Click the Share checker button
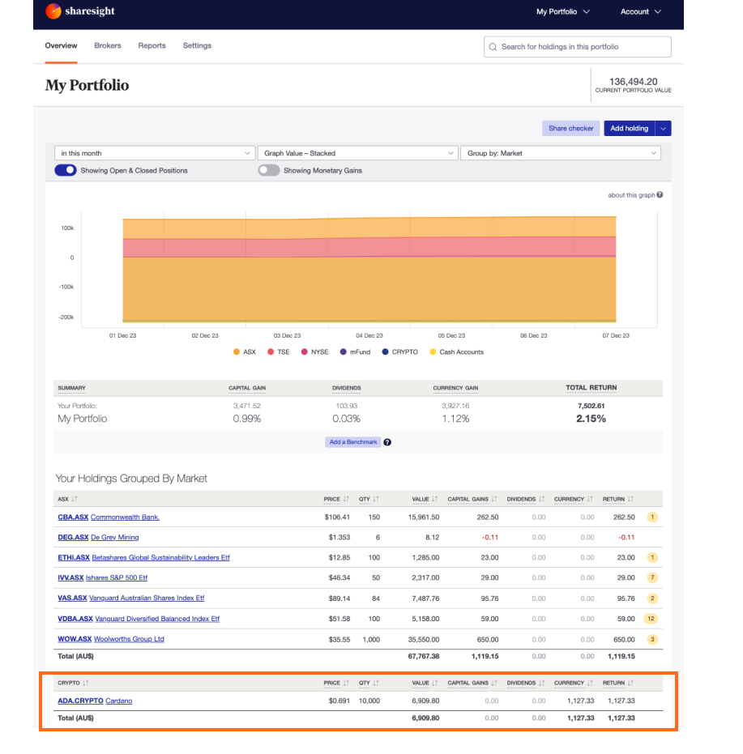Viewport: 743px width, 754px height. [x=570, y=129]
